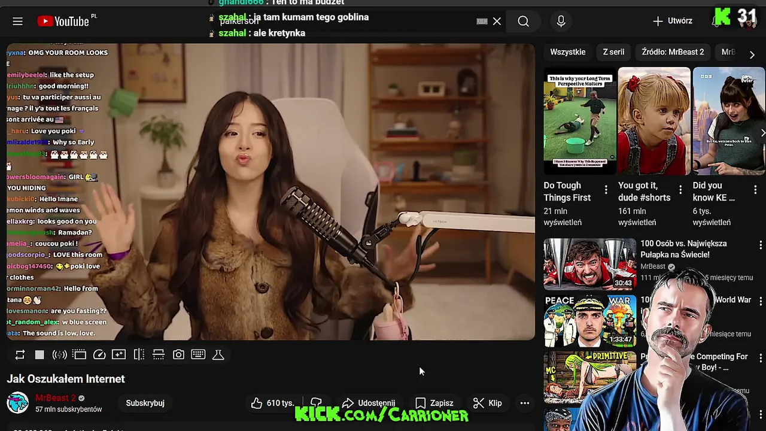
Task: Like the video showing 610 tys.
Action: (273, 403)
